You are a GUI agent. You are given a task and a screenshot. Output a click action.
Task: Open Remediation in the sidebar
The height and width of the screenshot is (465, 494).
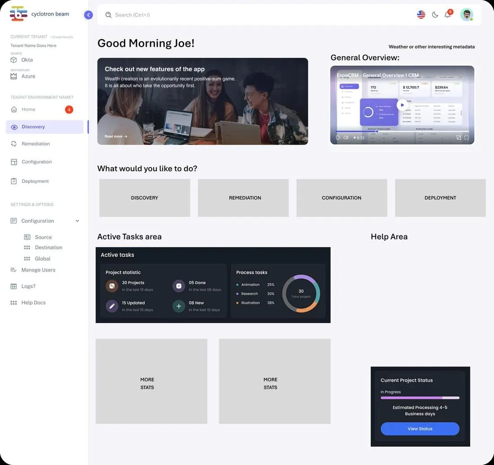(35, 144)
